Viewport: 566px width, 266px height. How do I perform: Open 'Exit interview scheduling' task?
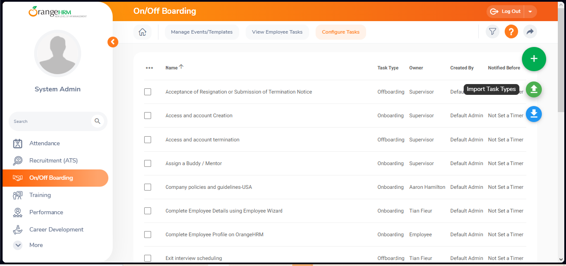tap(194, 258)
